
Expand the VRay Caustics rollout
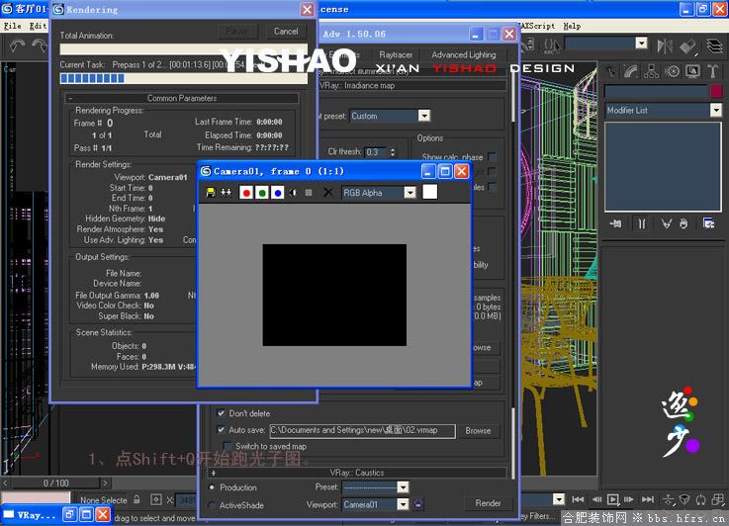coord(357,473)
